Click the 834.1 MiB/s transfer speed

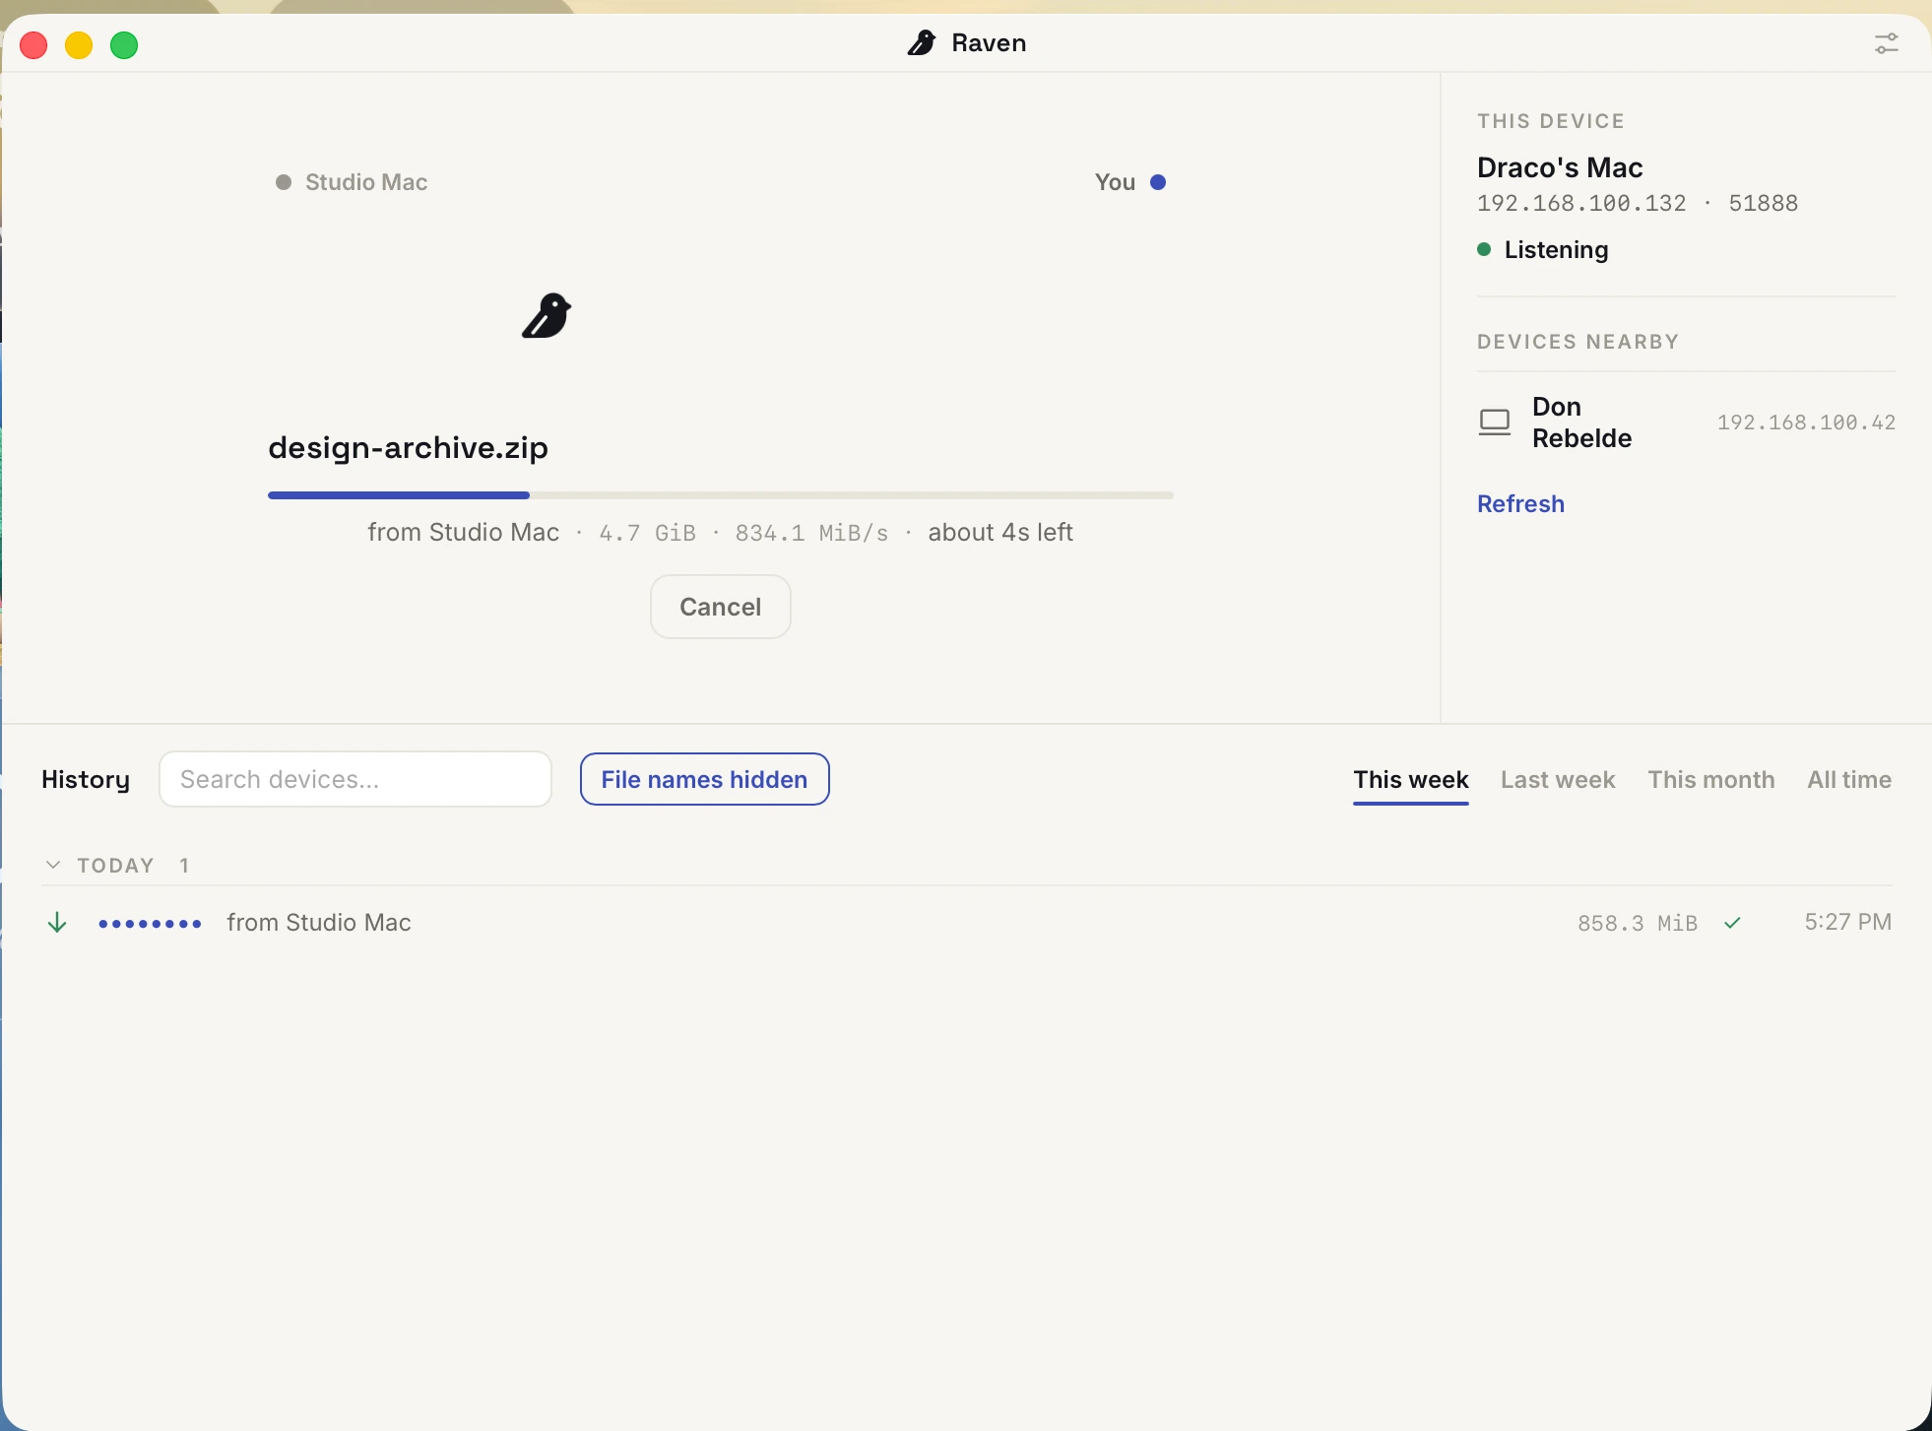811,533
